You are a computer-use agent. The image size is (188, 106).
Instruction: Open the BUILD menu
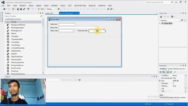(x=31, y=6)
